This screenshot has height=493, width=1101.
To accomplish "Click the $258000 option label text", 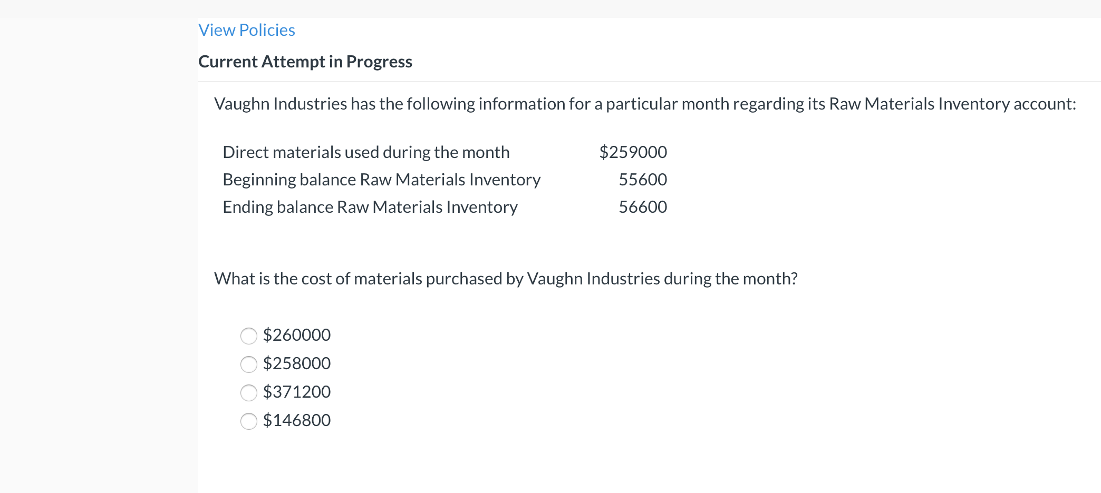I will pos(297,364).
